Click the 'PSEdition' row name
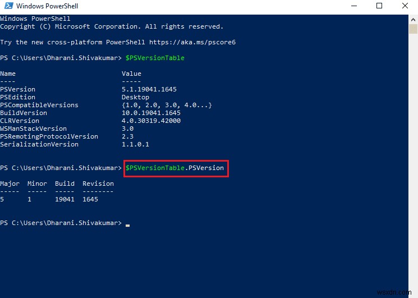This screenshot has height=298, width=418. pos(17,97)
